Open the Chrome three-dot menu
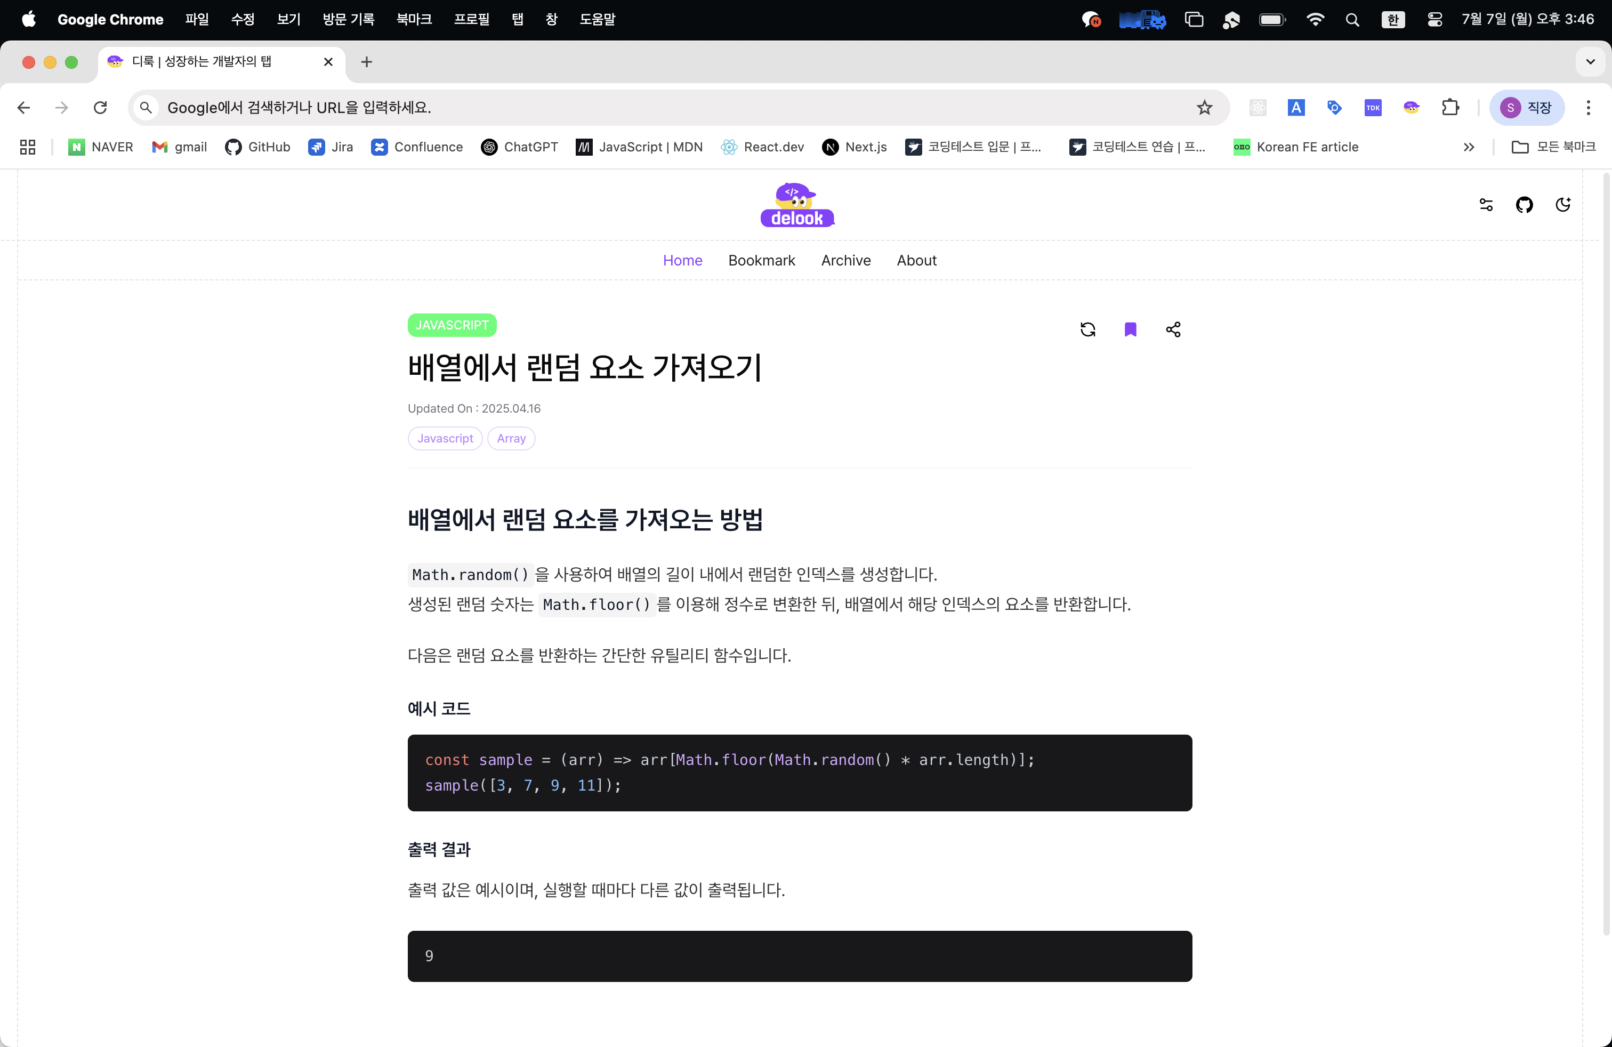This screenshot has width=1612, height=1047. coord(1587,107)
